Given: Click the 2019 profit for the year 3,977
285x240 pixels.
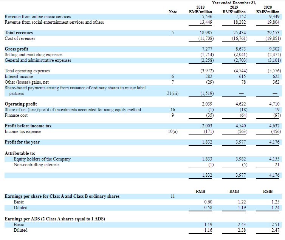Looking at the screenshot, I should coord(241,142).
